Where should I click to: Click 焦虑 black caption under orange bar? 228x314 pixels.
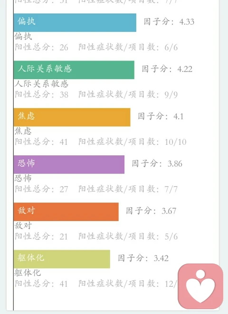click(23, 131)
